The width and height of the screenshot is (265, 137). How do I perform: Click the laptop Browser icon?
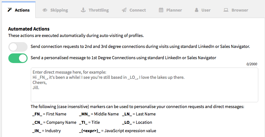pos(226,10)
